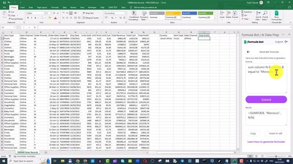Open Formula Bot pane options chevron
This screenshot has width=293, height=164.
click(x=283, y=35)
